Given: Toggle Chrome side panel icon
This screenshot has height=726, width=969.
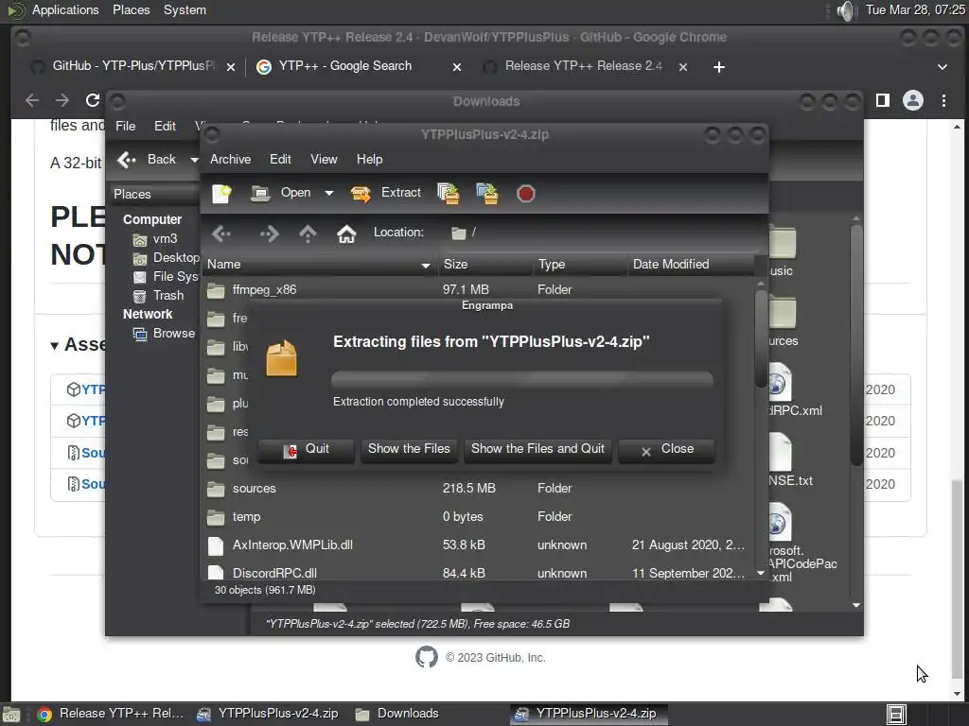Looking at the screenshot, I should point(883,100).
